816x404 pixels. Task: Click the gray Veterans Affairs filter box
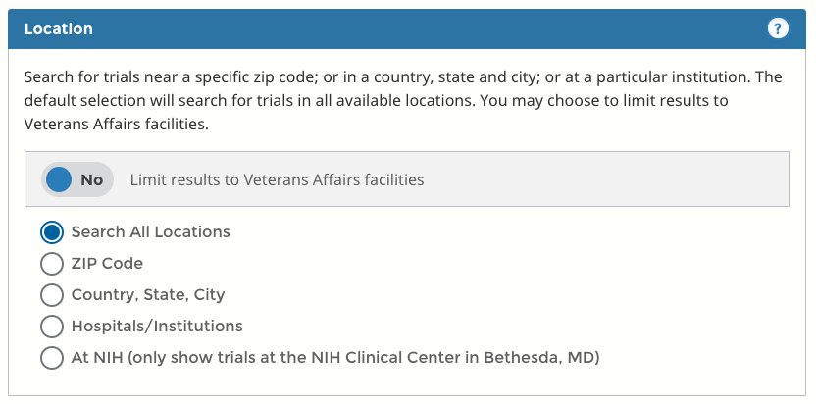click(608, 179)
